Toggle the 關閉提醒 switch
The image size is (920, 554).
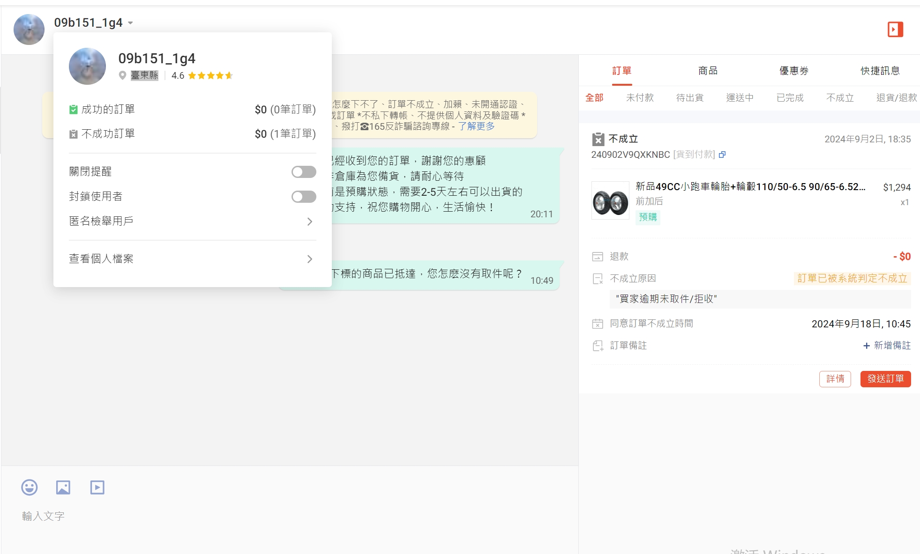click(304, 172)
